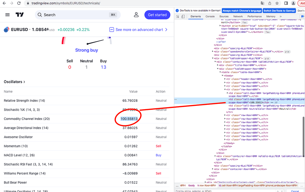
Task: Select the inspect element cursor icon in DevTools
Action: pos(178,17)
